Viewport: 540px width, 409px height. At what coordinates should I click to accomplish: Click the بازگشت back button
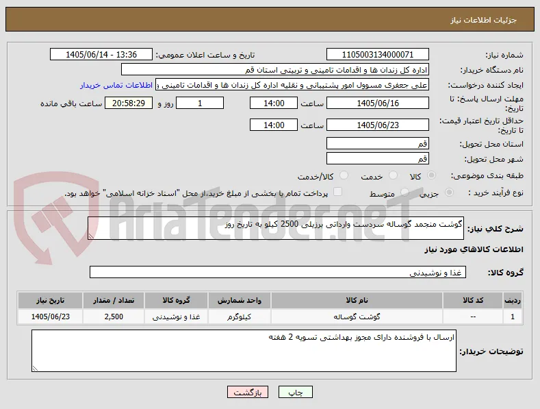pos(248,393)
